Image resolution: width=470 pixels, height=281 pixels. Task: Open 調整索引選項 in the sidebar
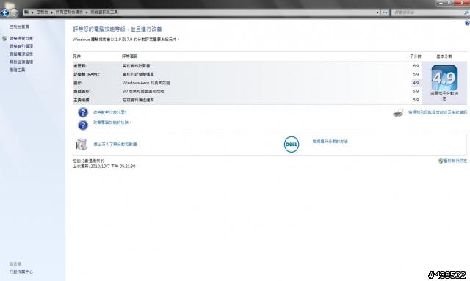click(x=21, y=46)
